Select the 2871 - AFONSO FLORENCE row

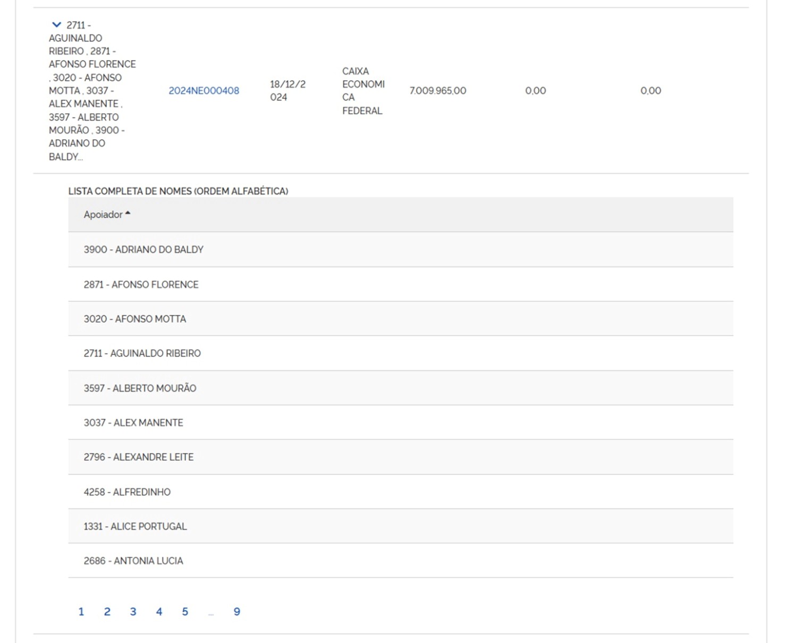click(x=141, y=285)
